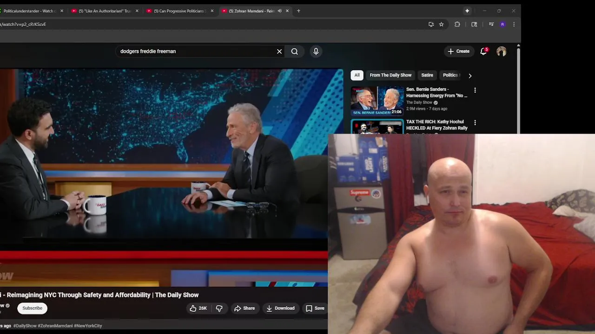The width and height of the screenshot is (595, 334).
Task: Open a new browser tab
Action: tap(298, 11)
